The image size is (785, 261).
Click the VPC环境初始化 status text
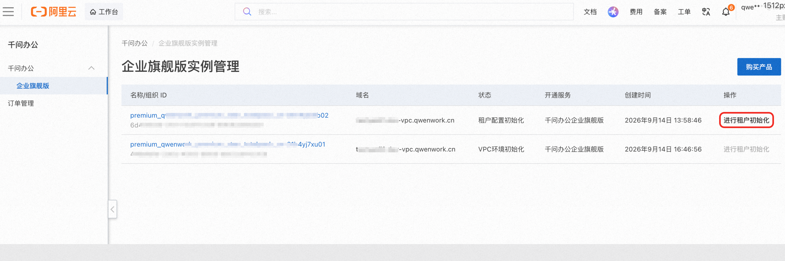[x=501, y=149]
